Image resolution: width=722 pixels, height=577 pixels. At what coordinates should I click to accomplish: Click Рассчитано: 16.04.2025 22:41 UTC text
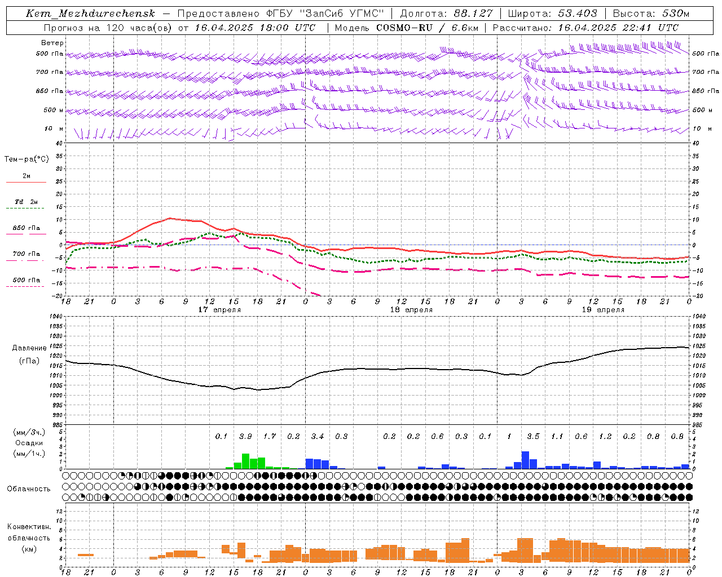[x=585, y=28]
